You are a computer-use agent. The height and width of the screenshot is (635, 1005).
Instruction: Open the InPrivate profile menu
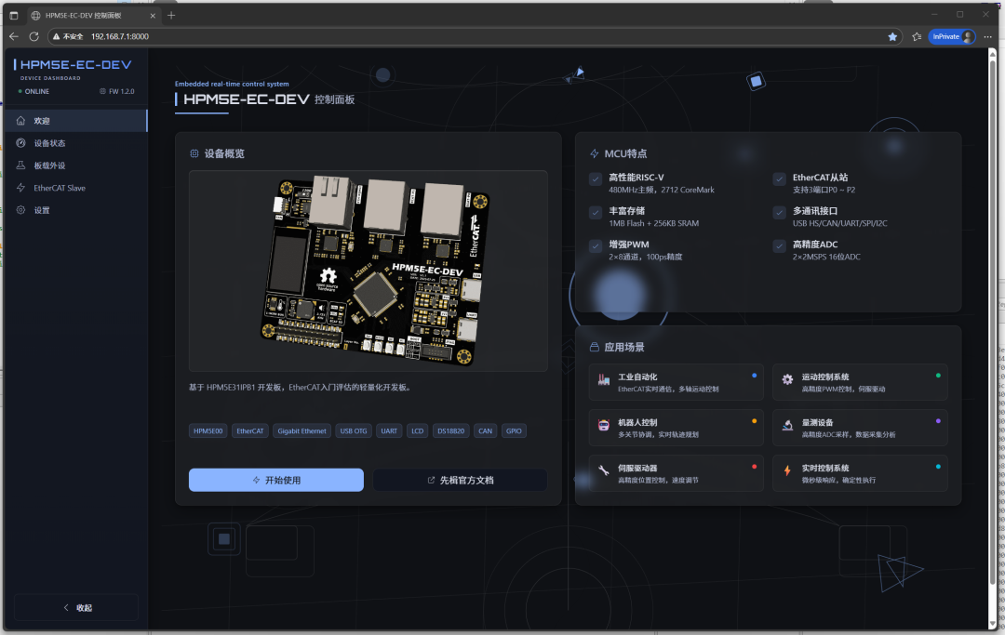click(x=952, y=36)
